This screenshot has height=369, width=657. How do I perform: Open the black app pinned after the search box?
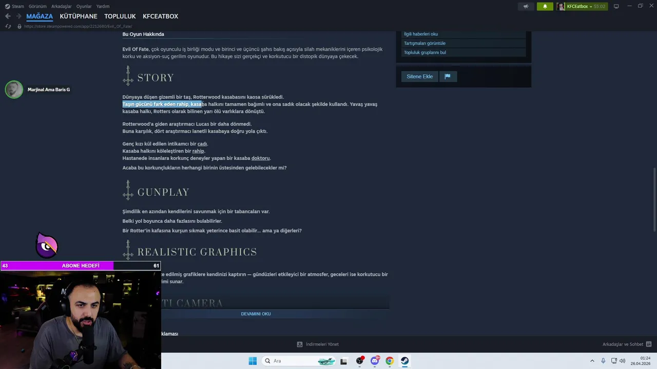(343, 361)
